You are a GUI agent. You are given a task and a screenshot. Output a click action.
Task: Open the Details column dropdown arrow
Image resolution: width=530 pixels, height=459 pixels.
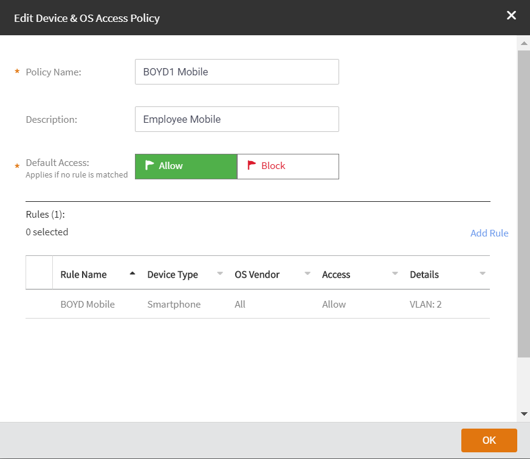[483, 274]
